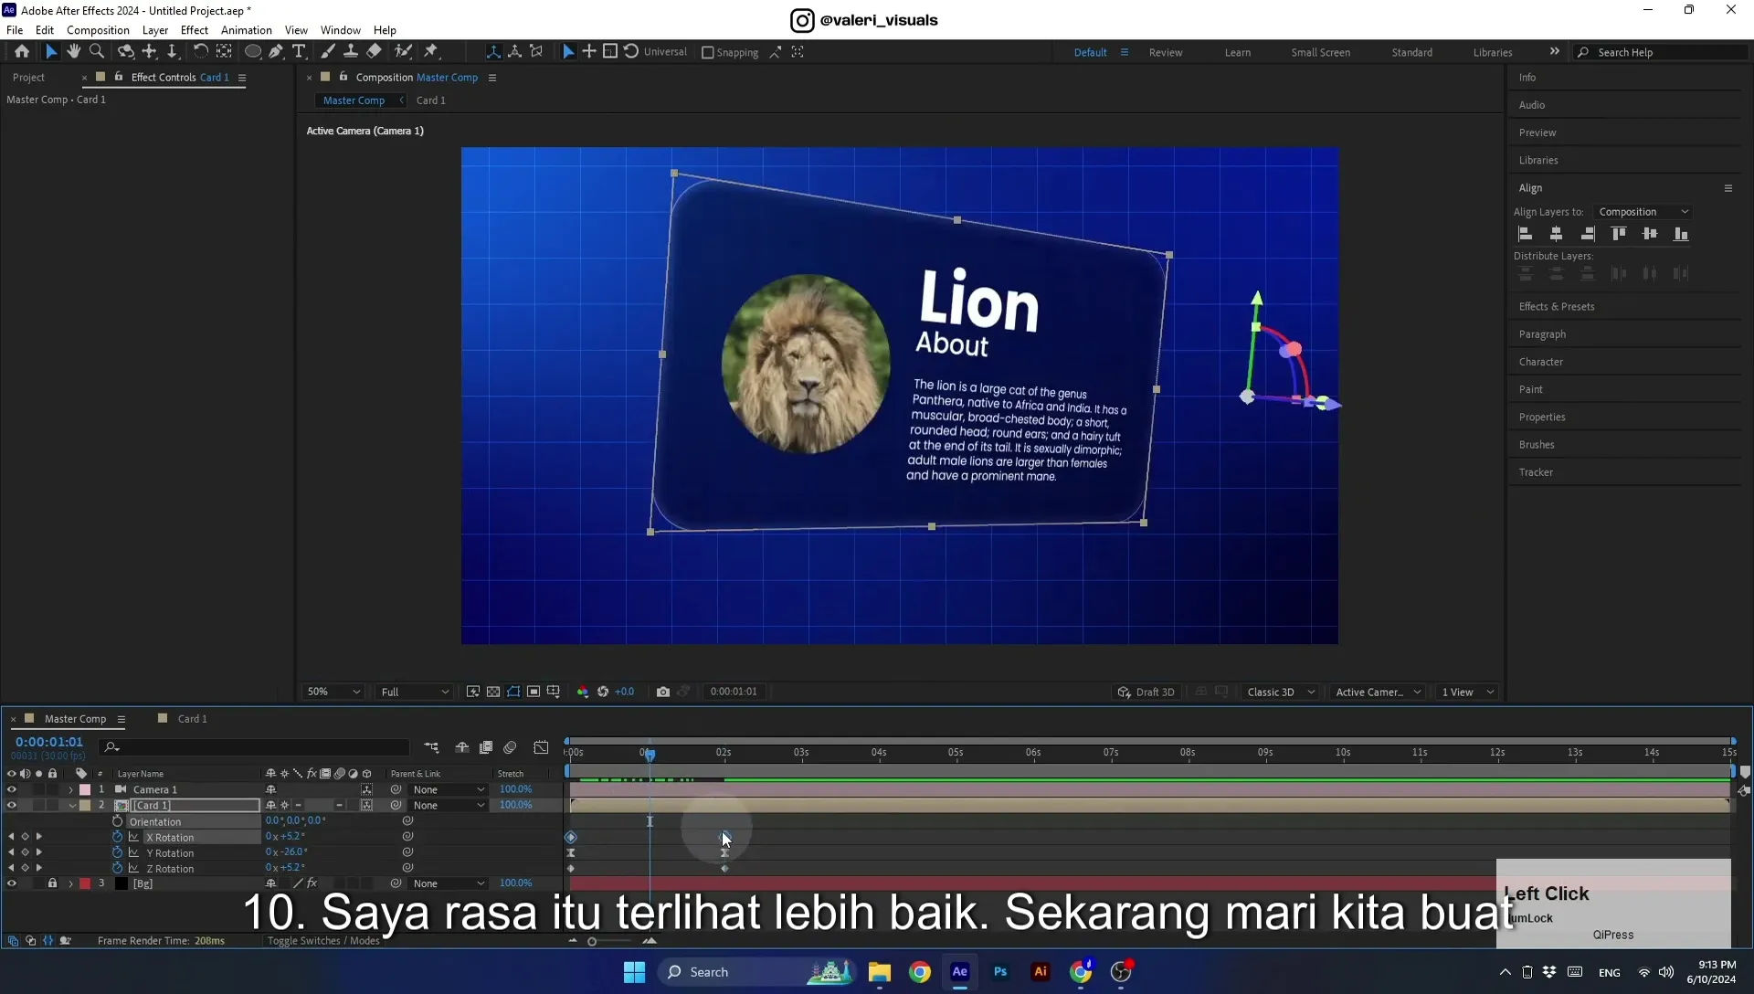Screen dimensions: 1754x994
Task: Select the Brush tool
Action: click(327, 52)
